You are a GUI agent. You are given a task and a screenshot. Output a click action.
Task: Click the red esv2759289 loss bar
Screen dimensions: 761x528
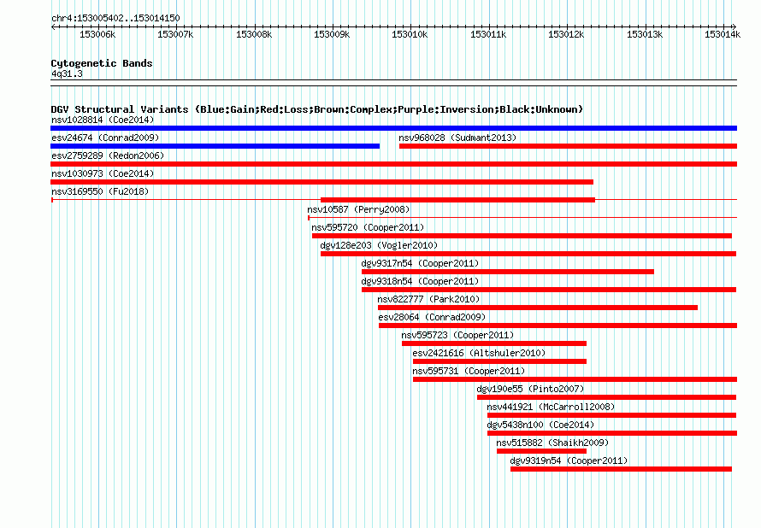(x=393, y=164)
